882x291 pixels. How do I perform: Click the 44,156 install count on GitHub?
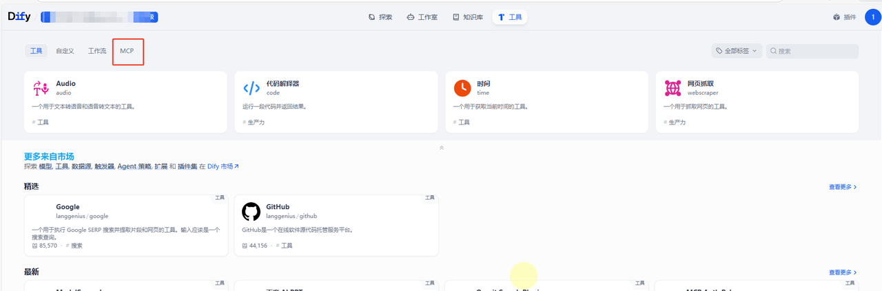pos(255,246)
